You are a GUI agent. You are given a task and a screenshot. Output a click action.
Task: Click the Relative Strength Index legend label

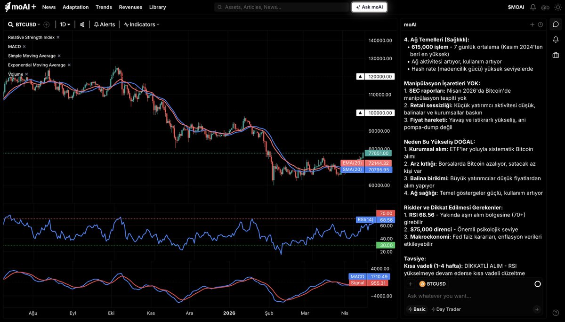tap(31, 37)
